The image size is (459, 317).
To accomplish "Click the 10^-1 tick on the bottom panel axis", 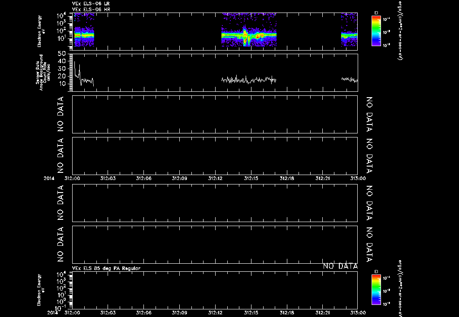I will click(x=61, y=308).
